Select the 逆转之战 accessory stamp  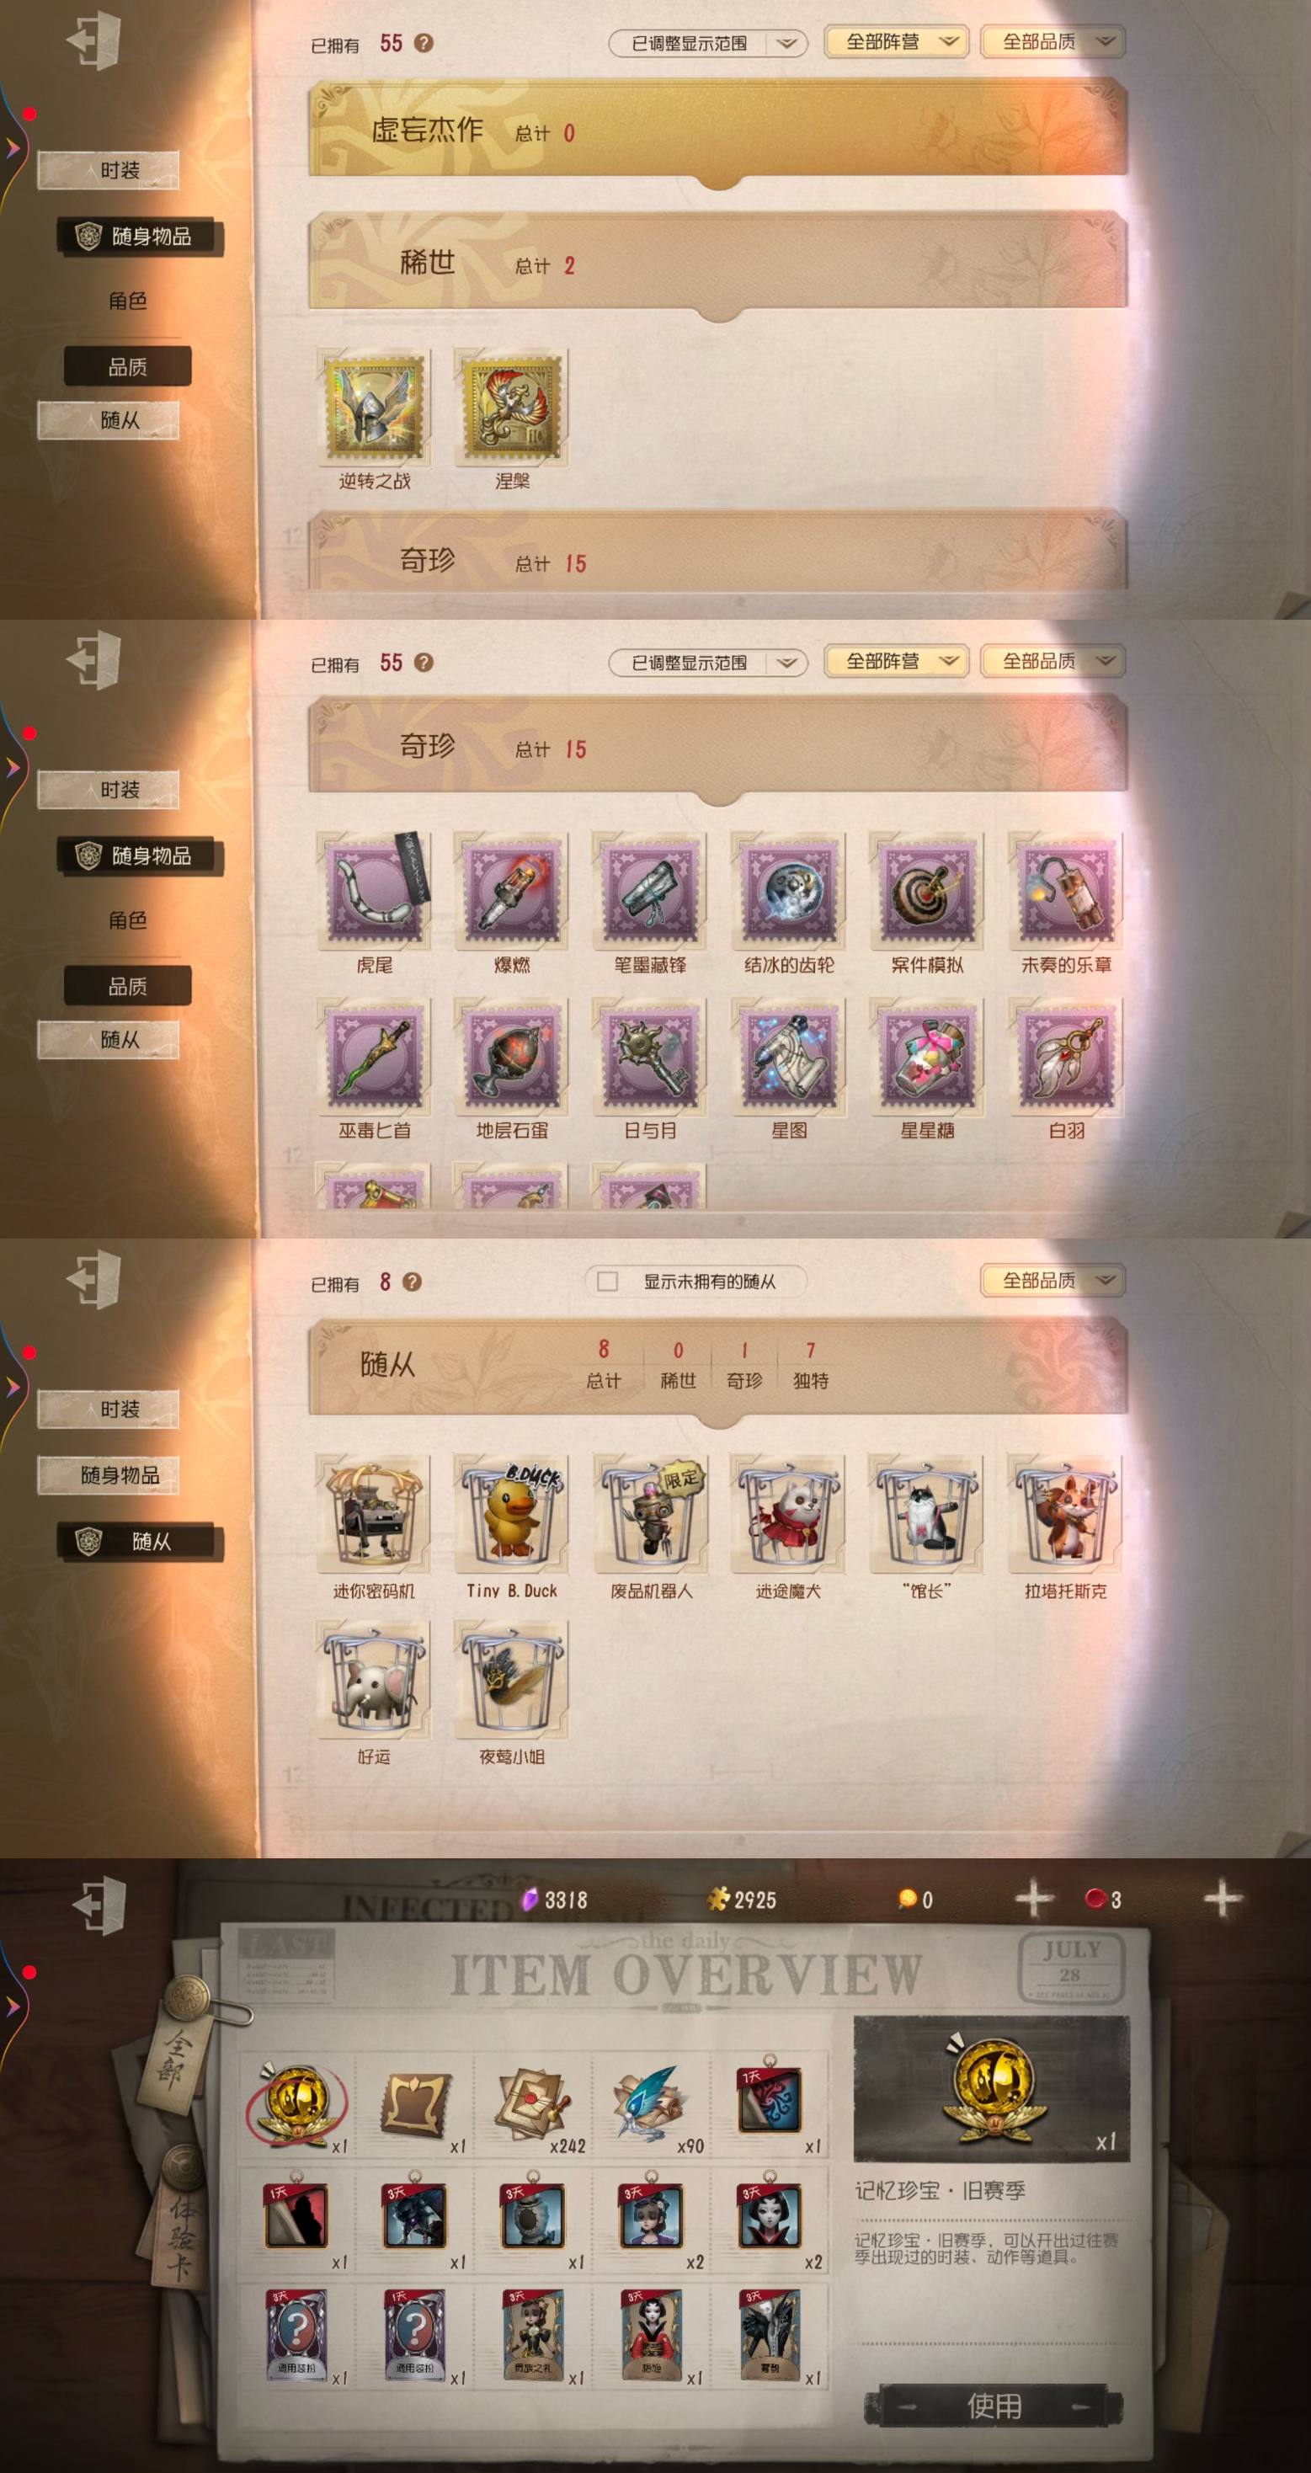[373, 407]
